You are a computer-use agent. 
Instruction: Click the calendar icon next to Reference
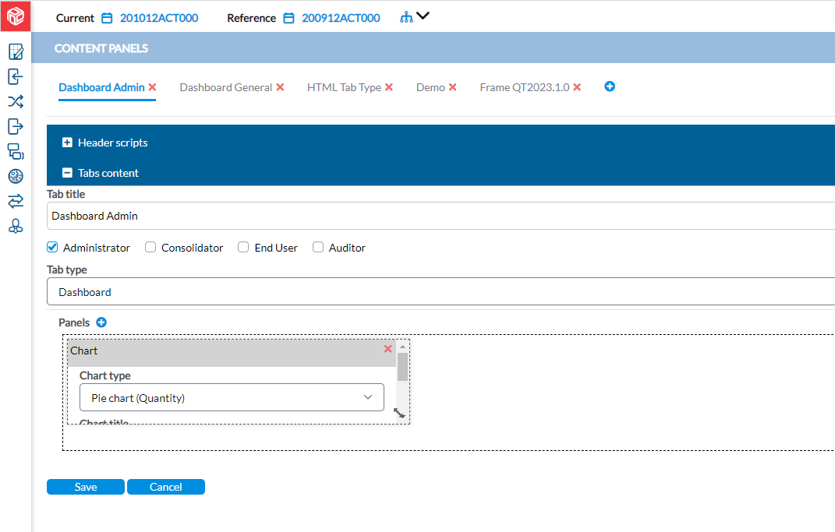pos(288,18)
